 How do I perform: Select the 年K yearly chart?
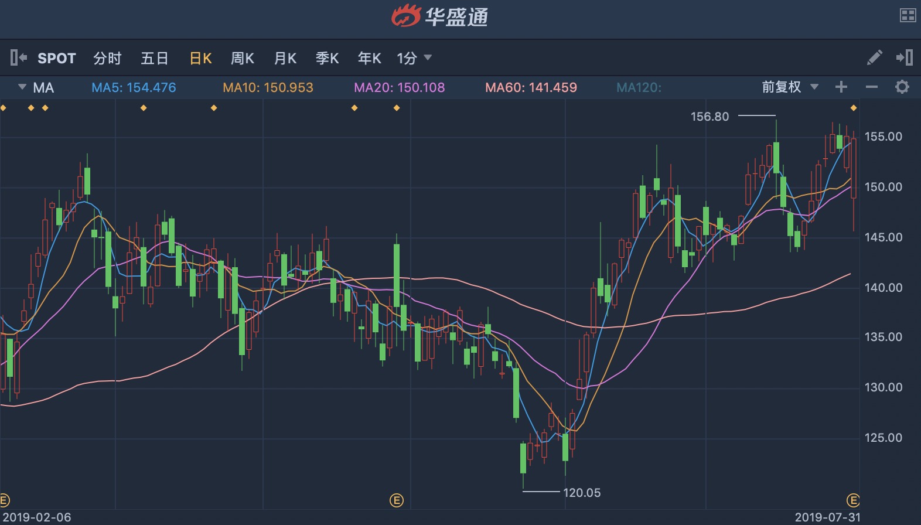[369, 58]
